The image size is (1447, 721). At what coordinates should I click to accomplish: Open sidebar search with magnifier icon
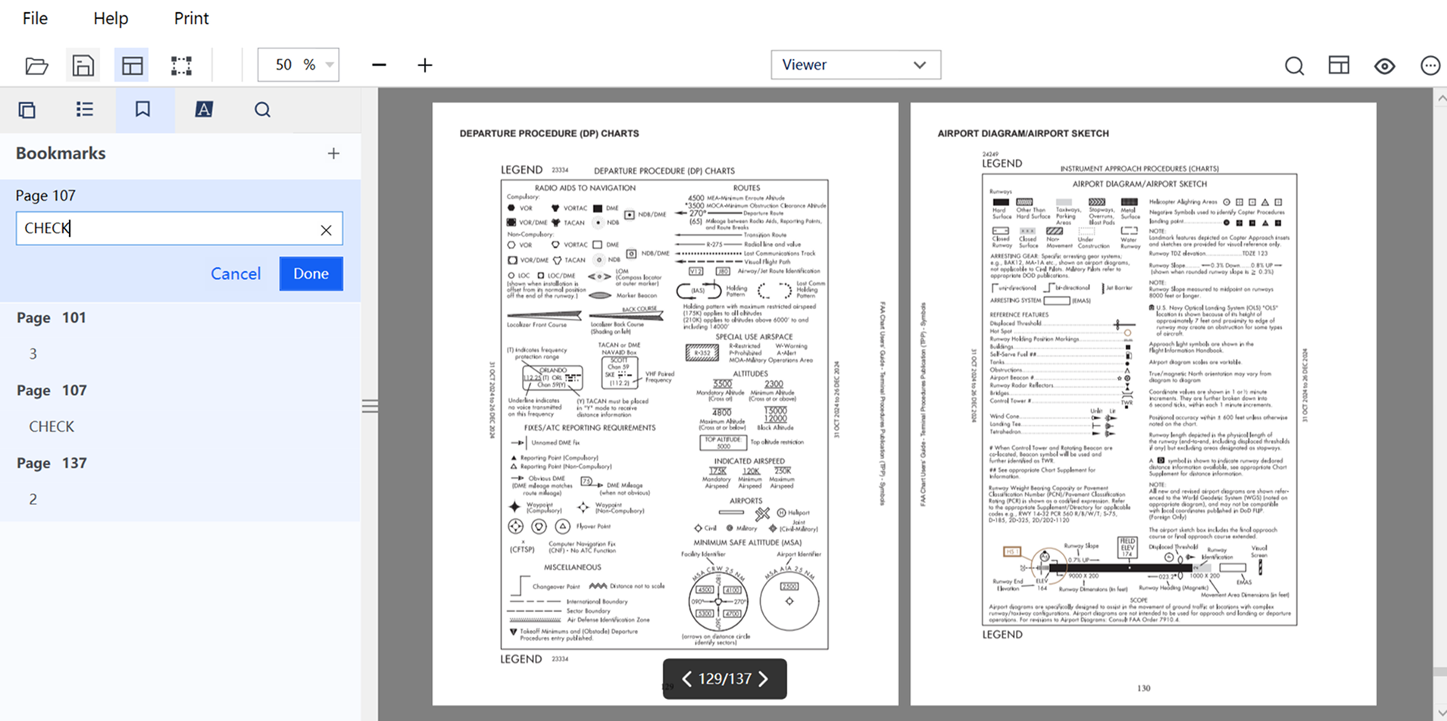coord(262,110)
